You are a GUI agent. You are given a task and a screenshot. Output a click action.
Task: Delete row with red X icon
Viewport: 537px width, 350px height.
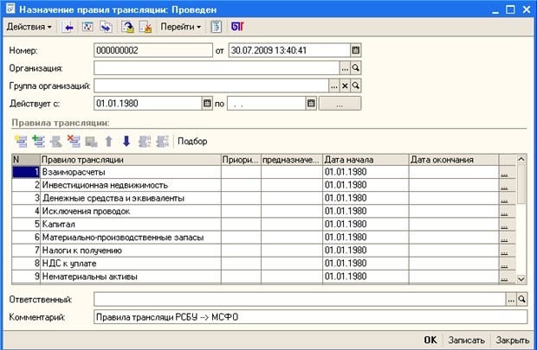[x=74, y=141]
